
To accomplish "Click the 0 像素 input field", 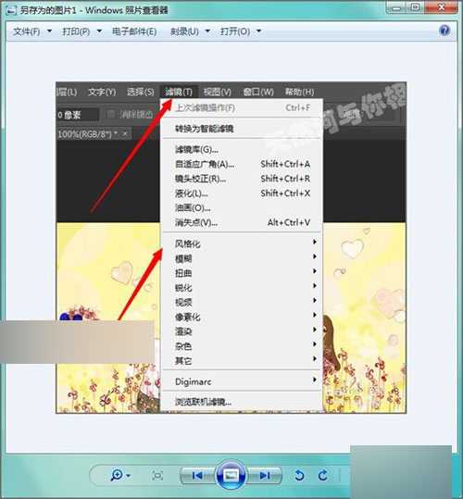I will click(x=78, y=115).
